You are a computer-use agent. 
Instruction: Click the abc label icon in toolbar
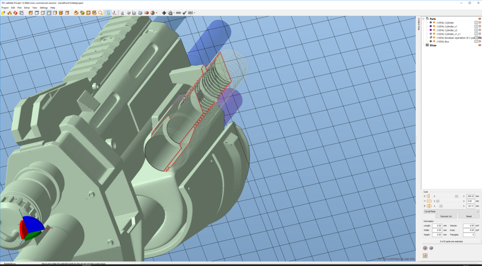pyautogui.click(x=191, y=13)
